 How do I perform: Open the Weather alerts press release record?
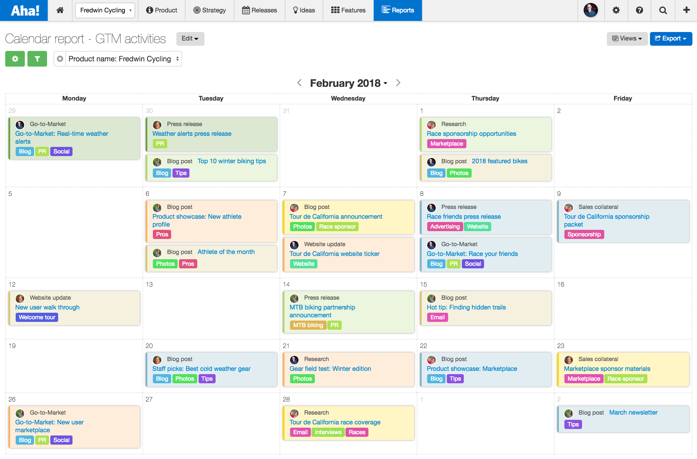coord(192,134)
